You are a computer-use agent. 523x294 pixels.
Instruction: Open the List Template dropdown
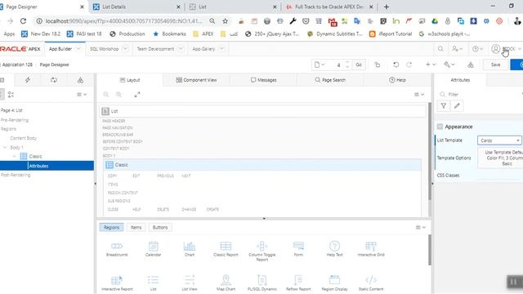tap(499, 140)
